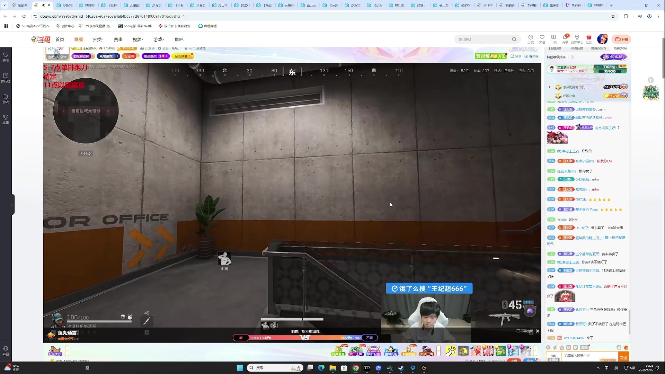This screenshot has width=665, height=374.
Task: Open 鱼吧 in navigation
Action: click(179, 39)
